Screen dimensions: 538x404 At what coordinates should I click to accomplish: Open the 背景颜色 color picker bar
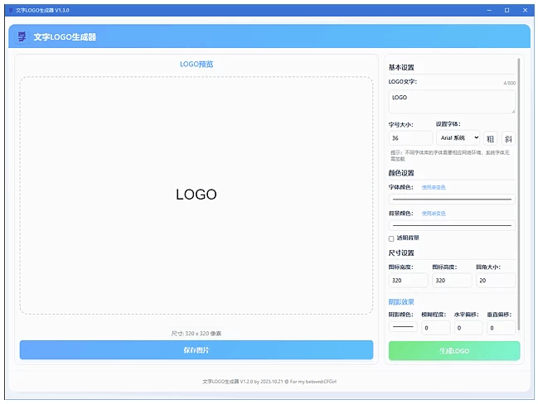(451, 225)
